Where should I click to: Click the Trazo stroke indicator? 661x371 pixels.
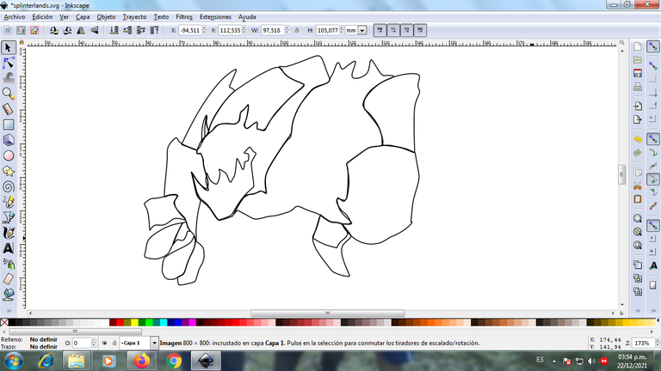pyautogui.click(x=43, y=347)
